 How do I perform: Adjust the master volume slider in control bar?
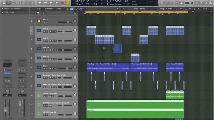[189, 3]
